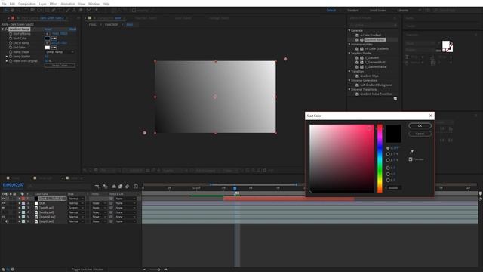Click the current timecode 0;00;02;07
The width and height of the screenshot is (483, 272).
[14, 184]
